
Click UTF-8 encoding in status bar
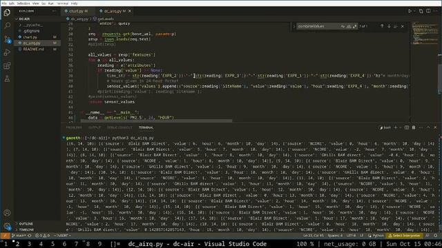pos(351,236)
